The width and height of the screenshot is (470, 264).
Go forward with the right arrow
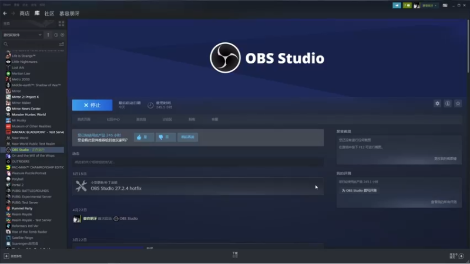(x=13, y=13)
